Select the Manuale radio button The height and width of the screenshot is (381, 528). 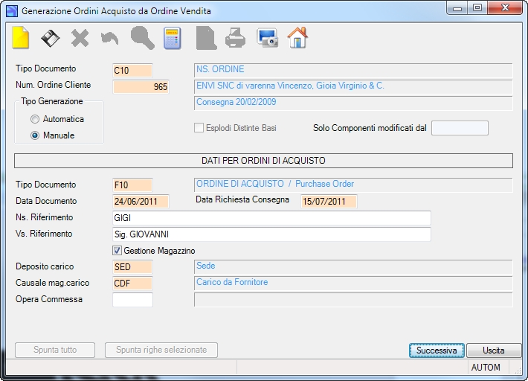(x=35, y=135)
